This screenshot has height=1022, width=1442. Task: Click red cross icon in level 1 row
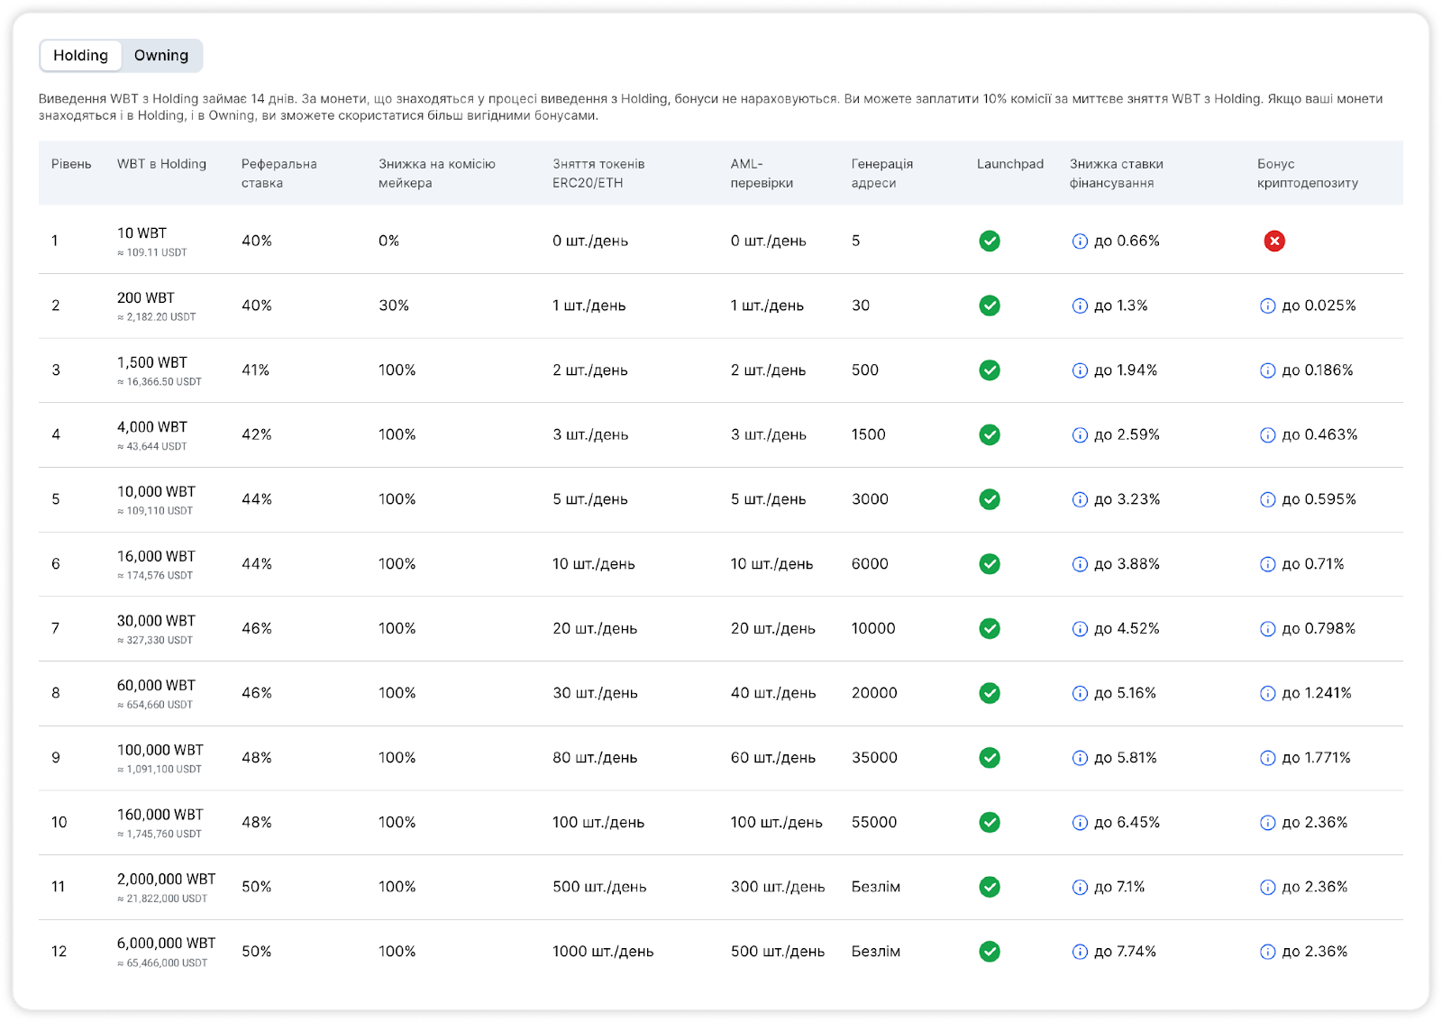pos(1274,241)
